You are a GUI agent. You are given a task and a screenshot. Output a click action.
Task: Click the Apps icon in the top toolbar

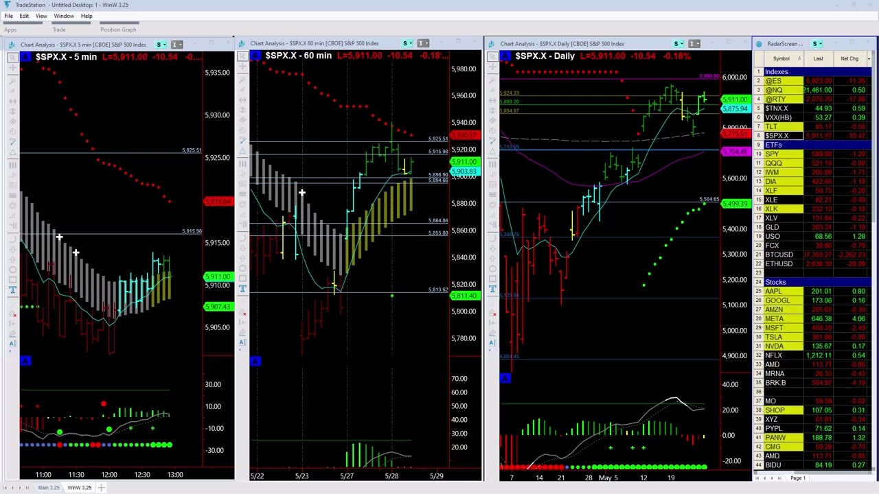10,30
